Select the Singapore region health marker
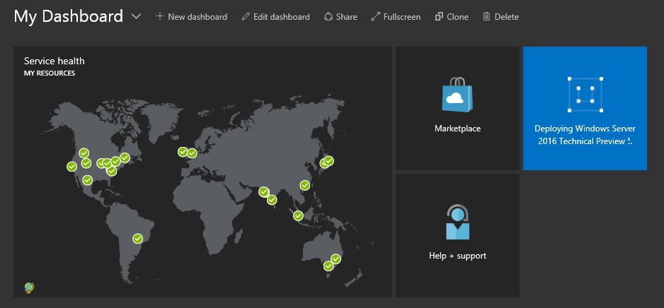Screen dimensions: 664x308 point(298,216)
